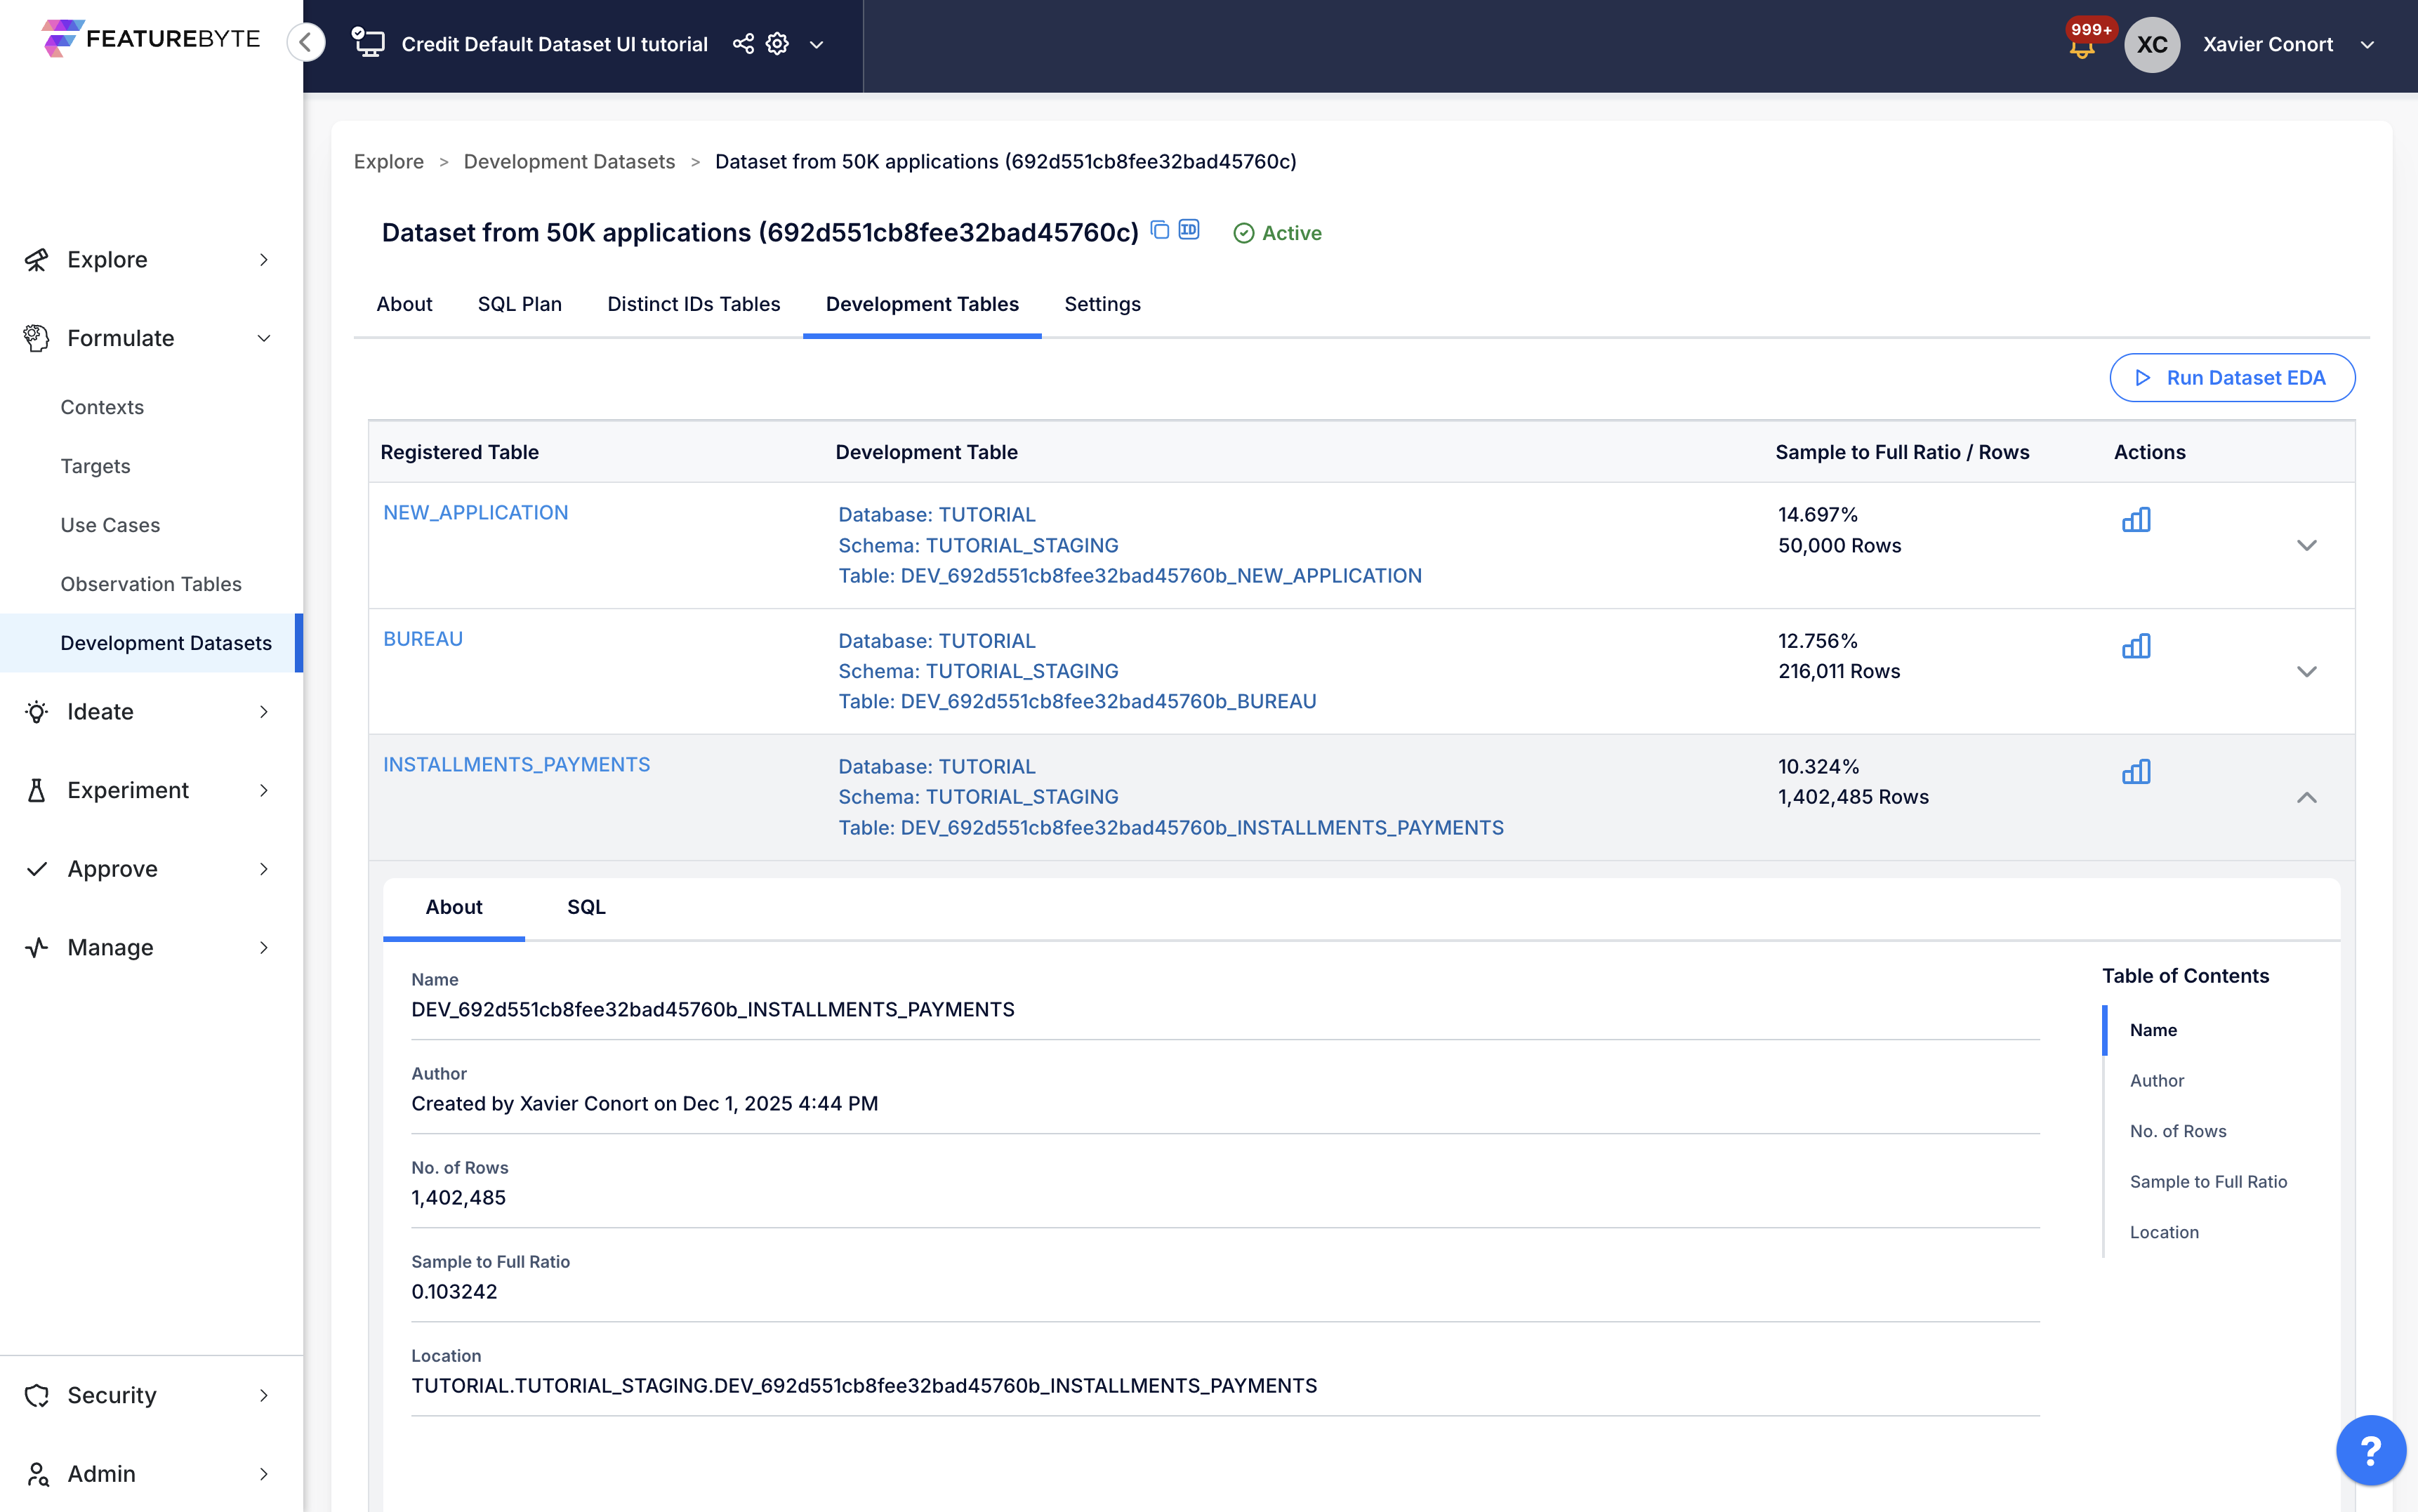Open EDA chart icon for BUREAU row

pyautogui.click(x=2136, y=646)
